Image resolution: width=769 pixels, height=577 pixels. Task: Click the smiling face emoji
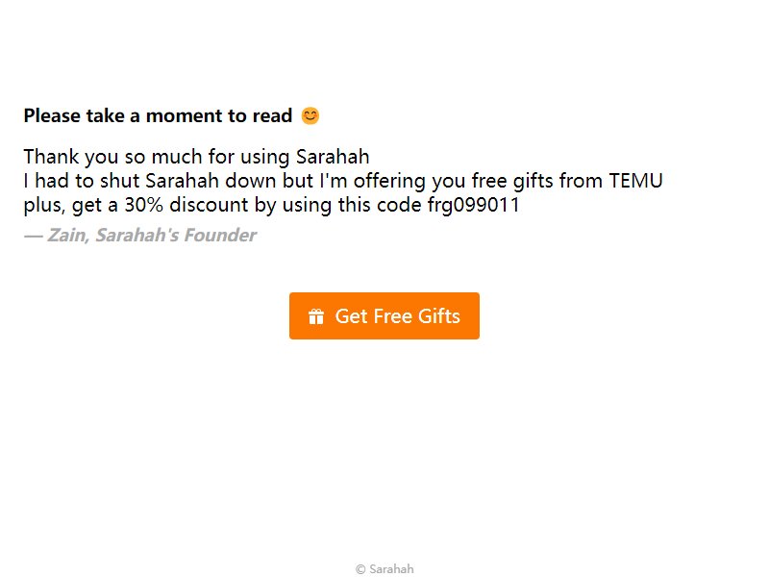point(310,115)
